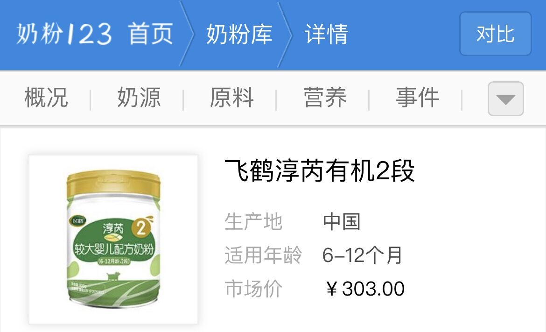Open the 营养 tab
This screenshot has height=332, width=546.
coord(325,98)
